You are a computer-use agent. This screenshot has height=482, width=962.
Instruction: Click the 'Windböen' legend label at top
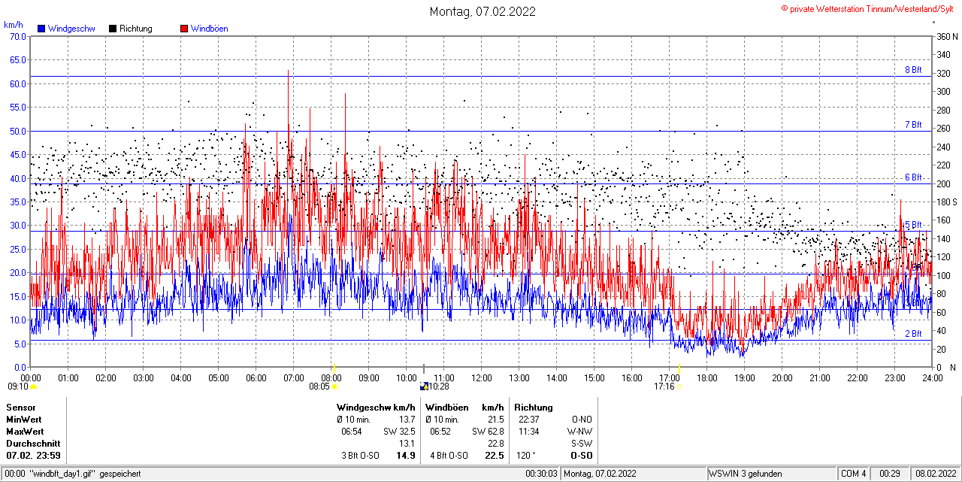(209, 29)
